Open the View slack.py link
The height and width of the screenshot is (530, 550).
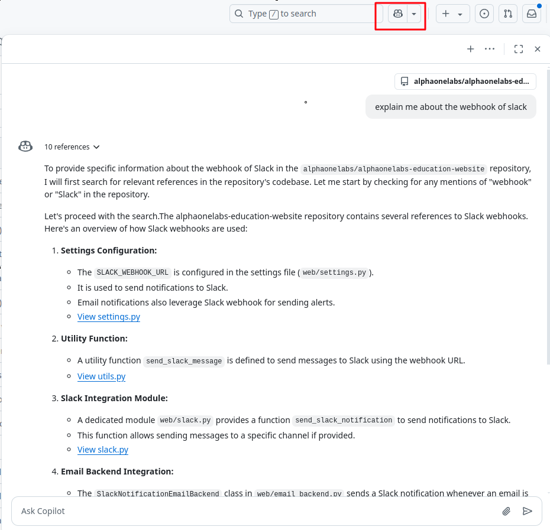103,450
